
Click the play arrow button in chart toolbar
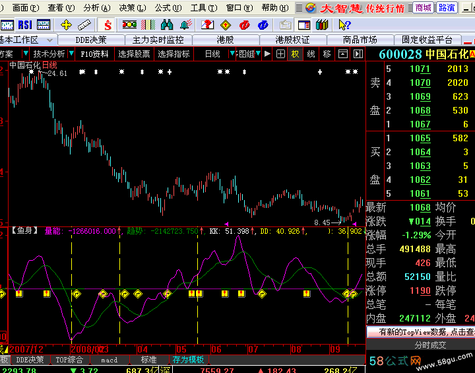tap(267, 54)
